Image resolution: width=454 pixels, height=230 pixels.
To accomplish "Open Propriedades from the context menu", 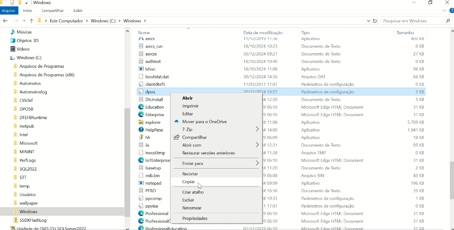I will coord(195,218).
